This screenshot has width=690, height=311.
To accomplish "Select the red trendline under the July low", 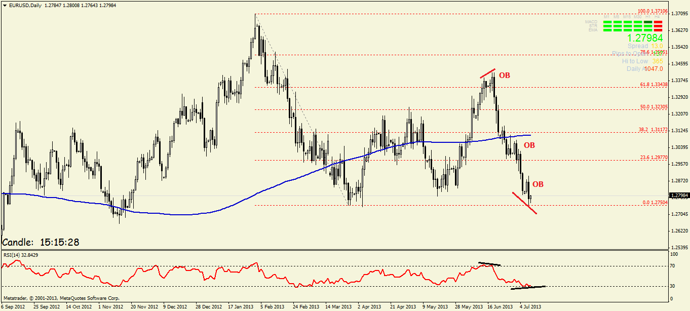I will [x=524, y=203].
